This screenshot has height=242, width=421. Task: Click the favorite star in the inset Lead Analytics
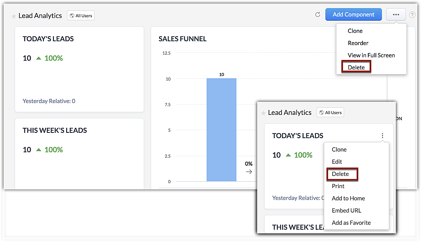263,113
